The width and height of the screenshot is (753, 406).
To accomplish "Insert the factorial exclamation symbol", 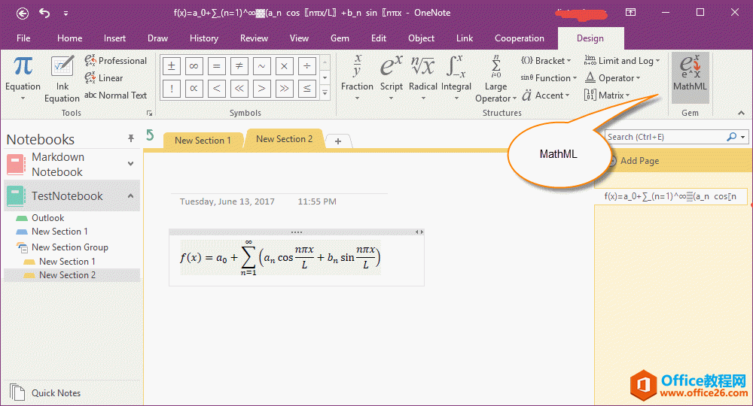I will pos(172,88).
